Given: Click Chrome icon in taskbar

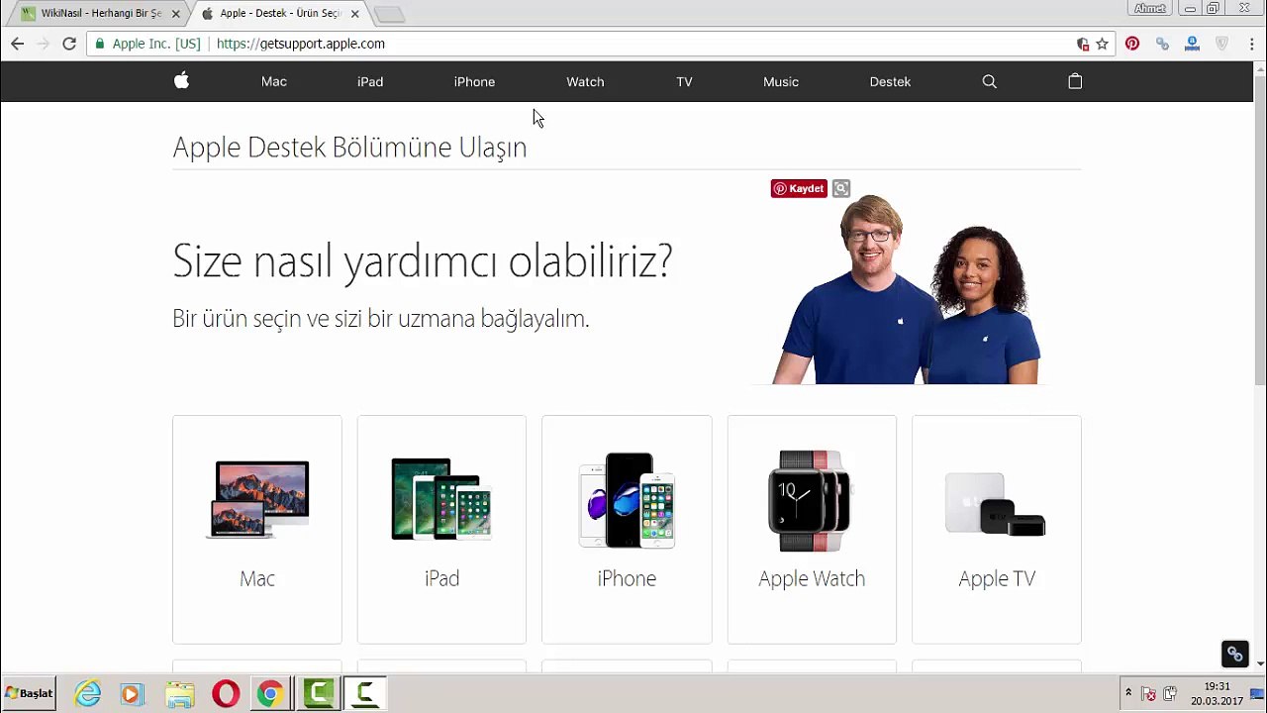Looking at the screenshot, I should (x=270, y=694).
